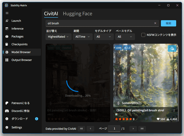Screen dimensions: 184x136
Task: Open the AllTime period dropdown
Action: tap(83, 37)
